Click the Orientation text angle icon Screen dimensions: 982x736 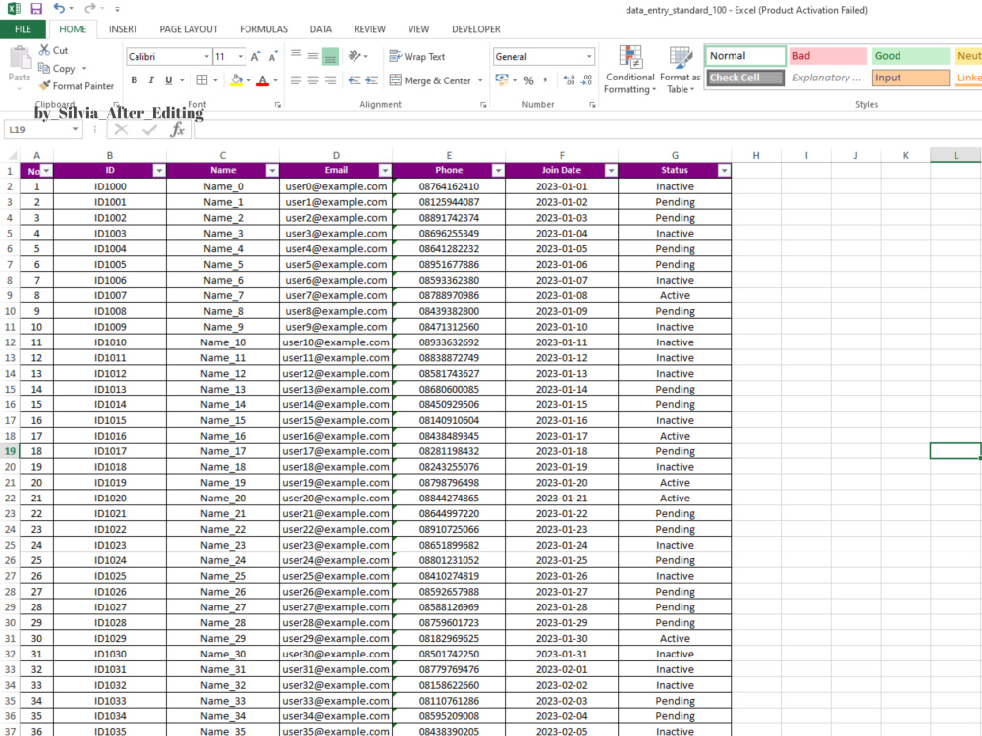tap(355, 56)
